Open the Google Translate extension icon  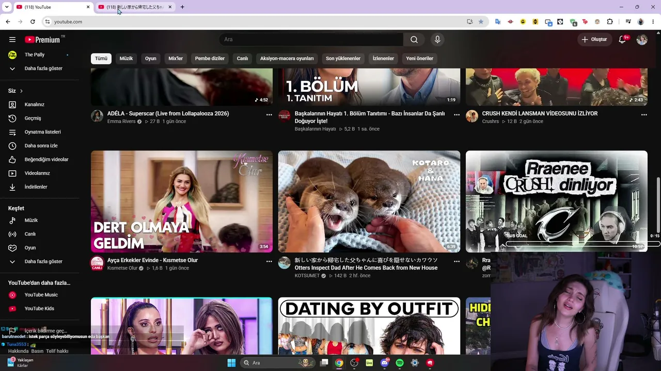coord(498,22)
